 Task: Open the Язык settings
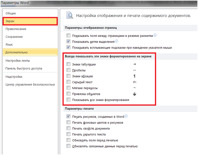click(x=30, y=44)
